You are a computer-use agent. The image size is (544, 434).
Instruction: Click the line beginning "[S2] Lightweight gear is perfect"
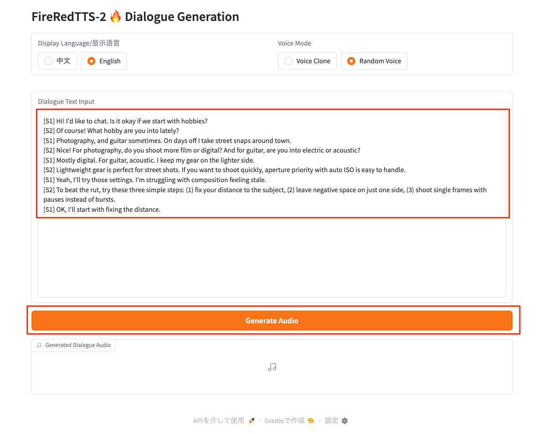(x=225, y=170)
